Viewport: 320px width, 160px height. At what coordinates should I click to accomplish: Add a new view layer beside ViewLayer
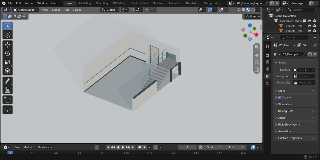pos(312,3)
